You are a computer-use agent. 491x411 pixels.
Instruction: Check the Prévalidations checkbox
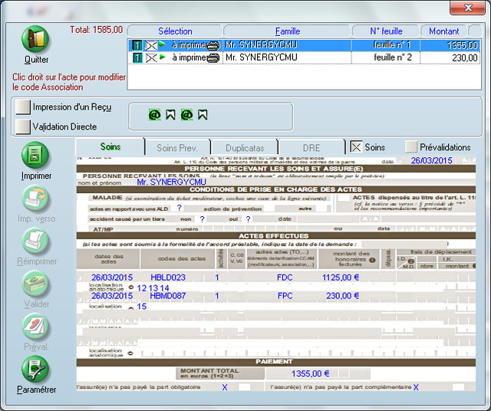point(411,146)
